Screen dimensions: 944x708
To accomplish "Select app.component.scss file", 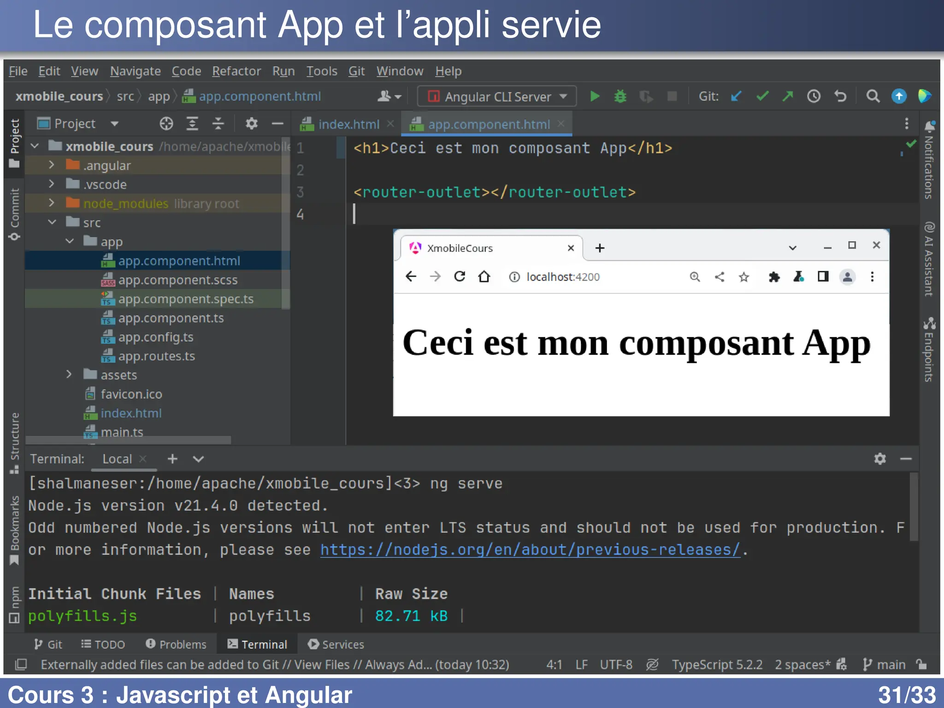I will (x=177, y=280).
